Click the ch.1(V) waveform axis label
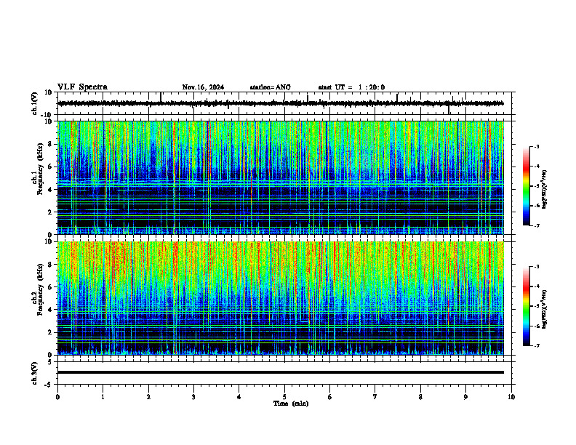 (34, 103)
